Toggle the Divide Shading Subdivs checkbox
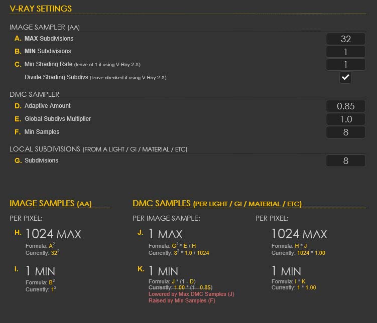 (x=345, y=77)
